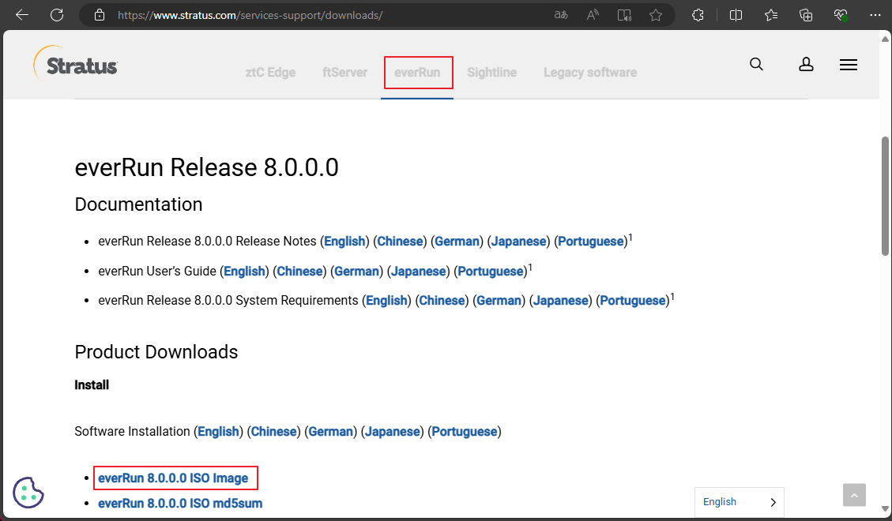Open User's Guide Chinese link
Viewport: 892px width, 521px height.
click(x=299, y=272)
